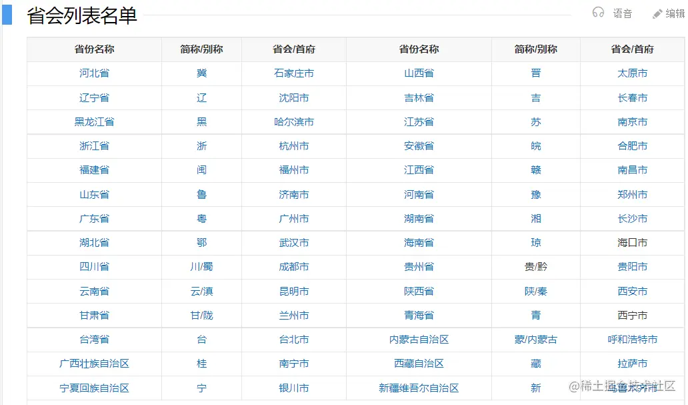
Task: Click the 南宁市 link
Action: tap(294, 364)
